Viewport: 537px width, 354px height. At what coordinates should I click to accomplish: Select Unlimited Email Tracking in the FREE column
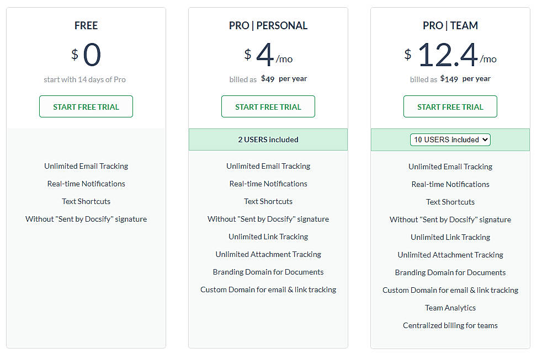(86, 165)
